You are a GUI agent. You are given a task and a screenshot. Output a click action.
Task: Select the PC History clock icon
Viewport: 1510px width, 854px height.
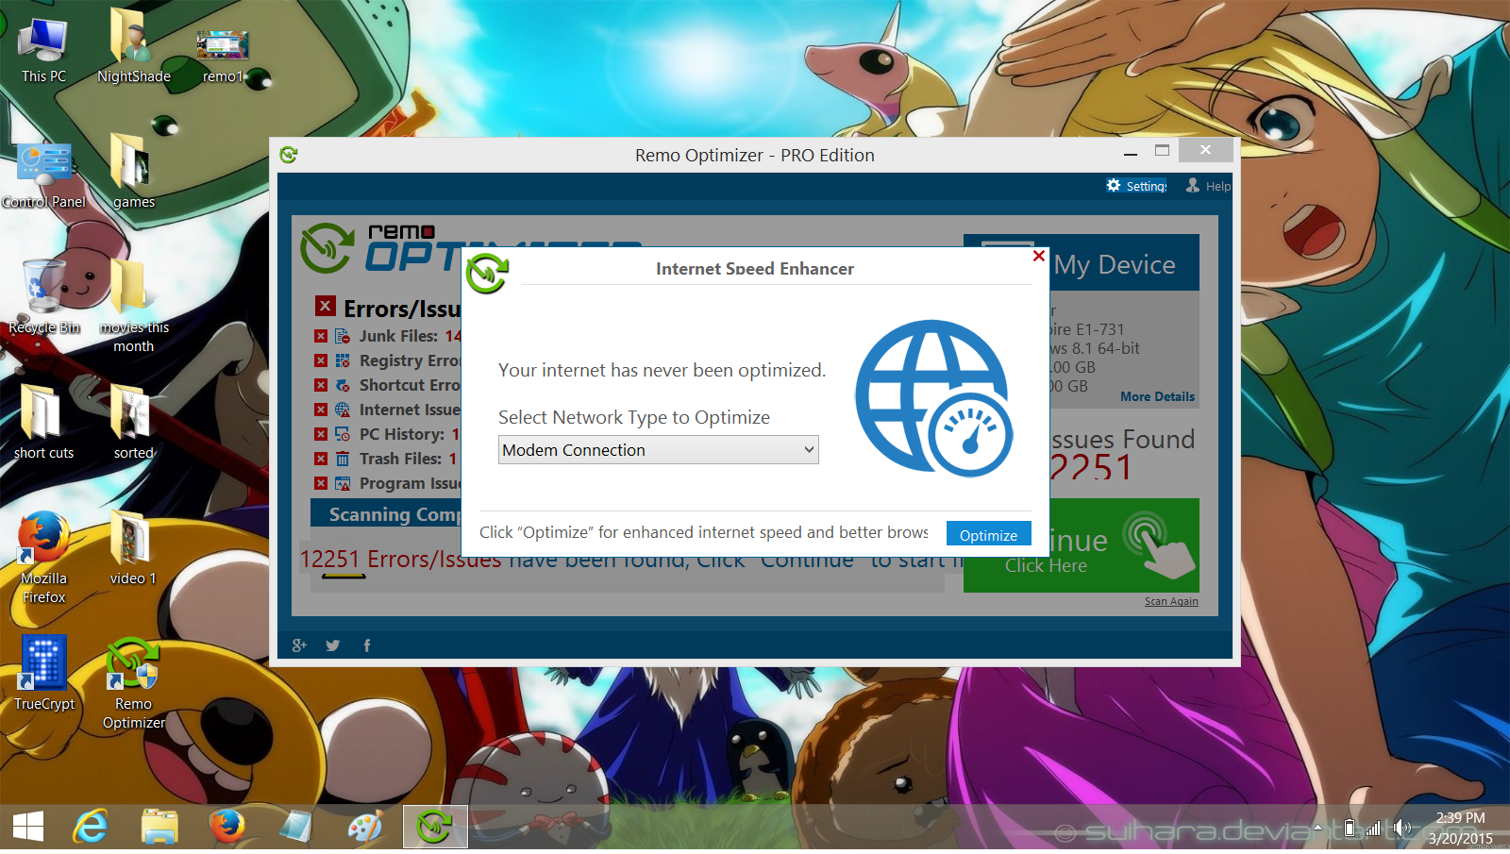point(343,434)
